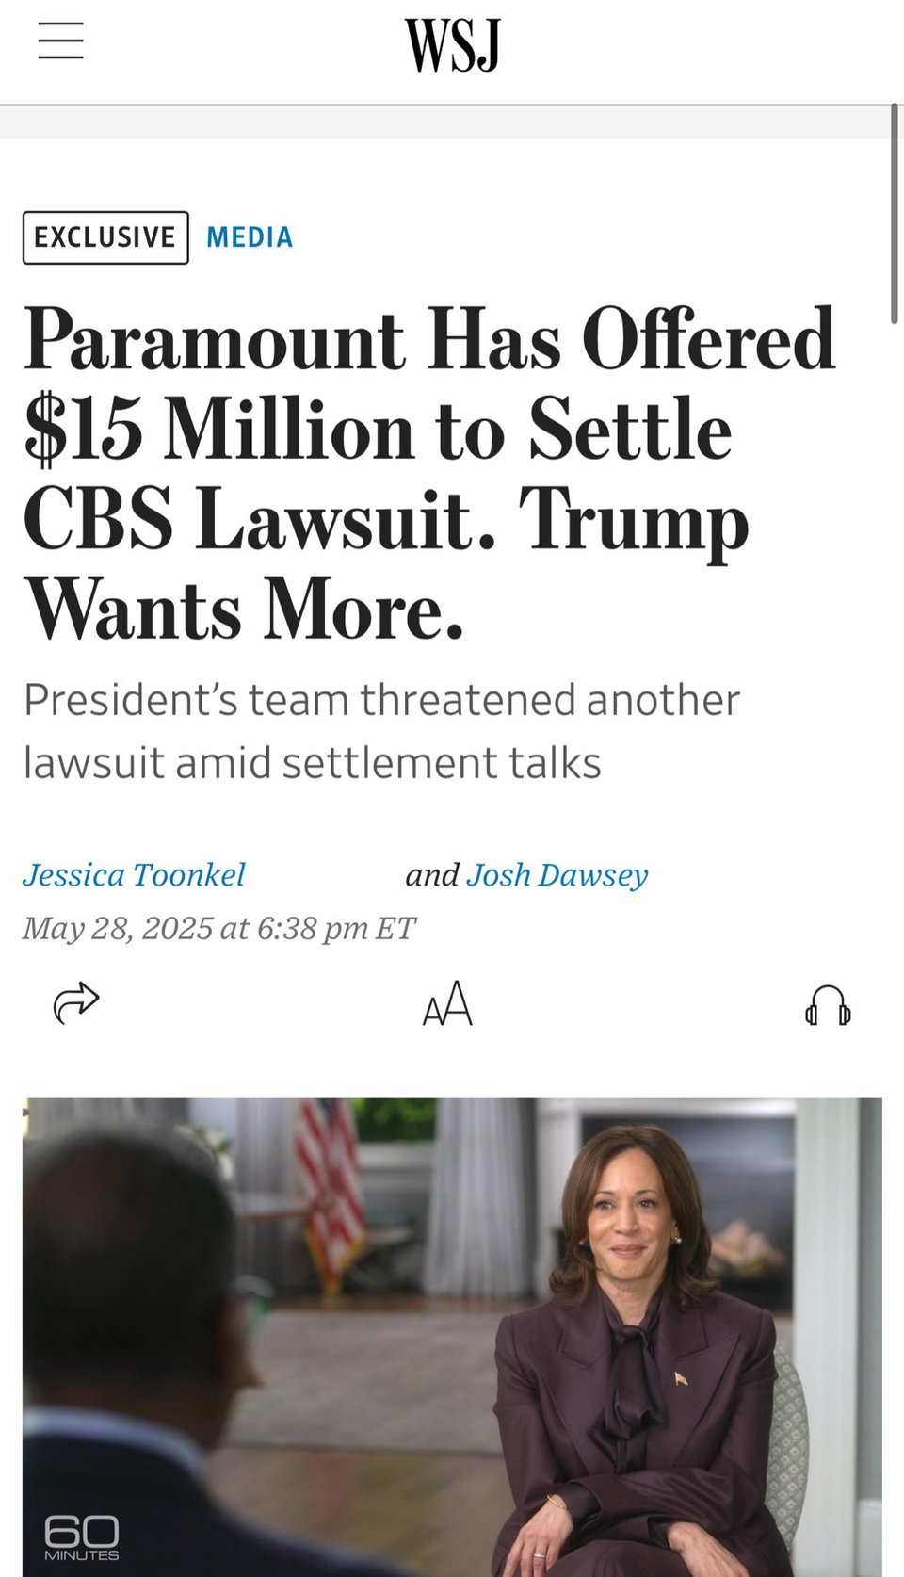Click the page scrollbar thumb
This screenshot has width=904, height=1577.
pyautogui.click(x=895, y=213)
